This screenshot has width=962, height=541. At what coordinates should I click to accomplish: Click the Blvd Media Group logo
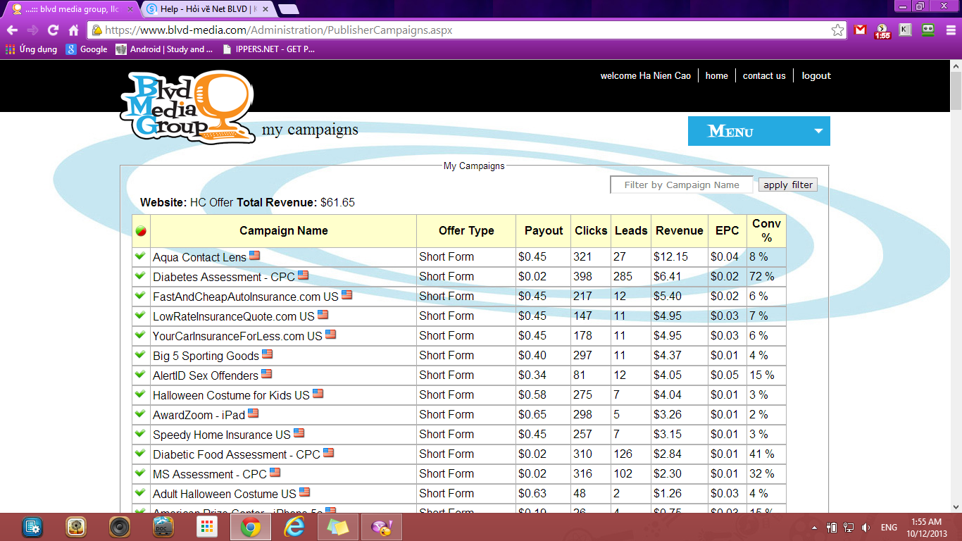tap(187, 107)
